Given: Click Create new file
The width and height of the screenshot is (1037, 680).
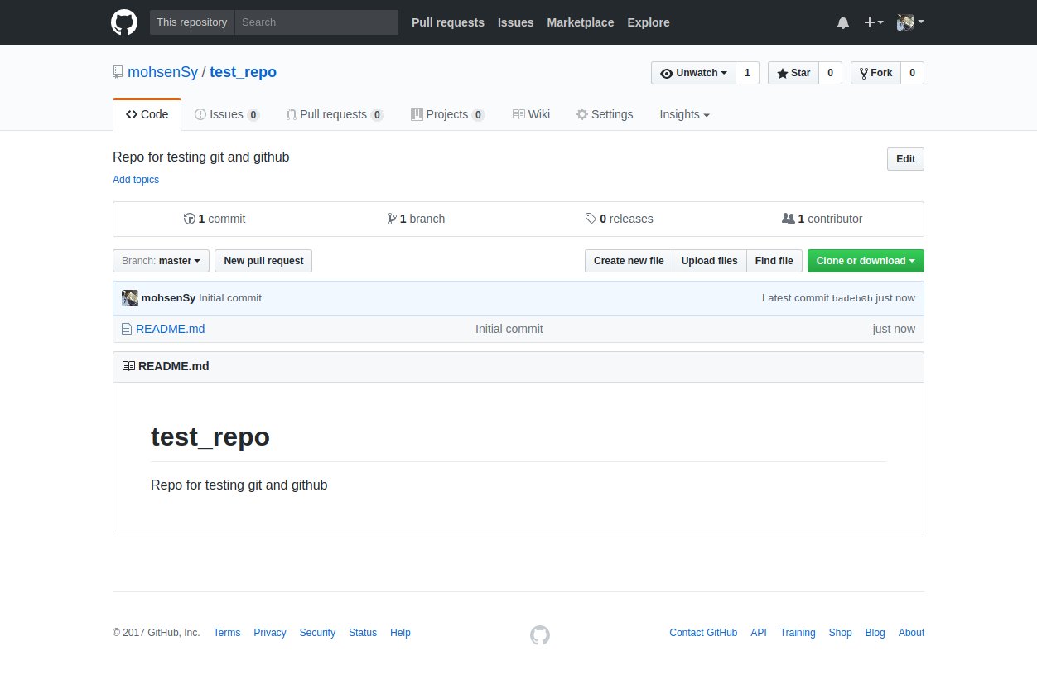Looking at the screenshot, I should coord(629,261).
